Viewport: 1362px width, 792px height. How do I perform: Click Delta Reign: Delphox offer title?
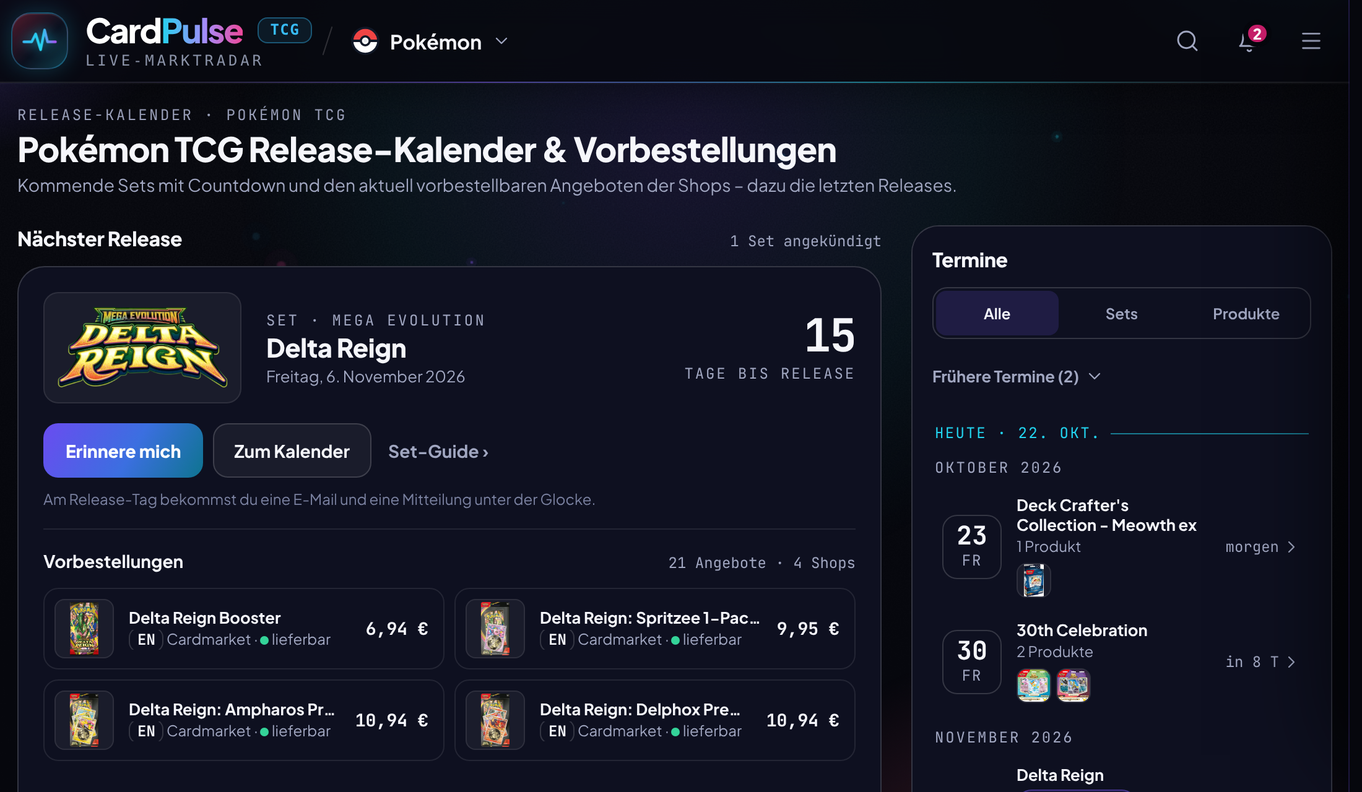pyautogui.click(x=640, y=710)
